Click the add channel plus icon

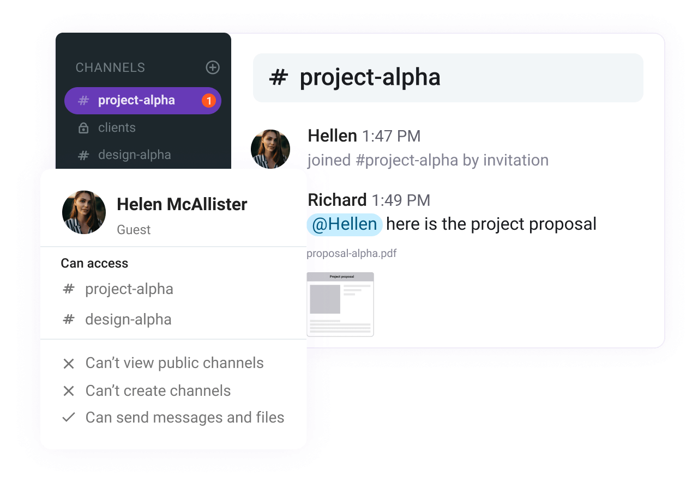coord(213,68)
